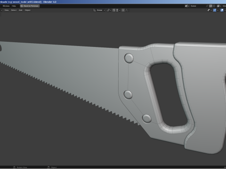
Task: Open the Window menu
Action: point(6,6)
